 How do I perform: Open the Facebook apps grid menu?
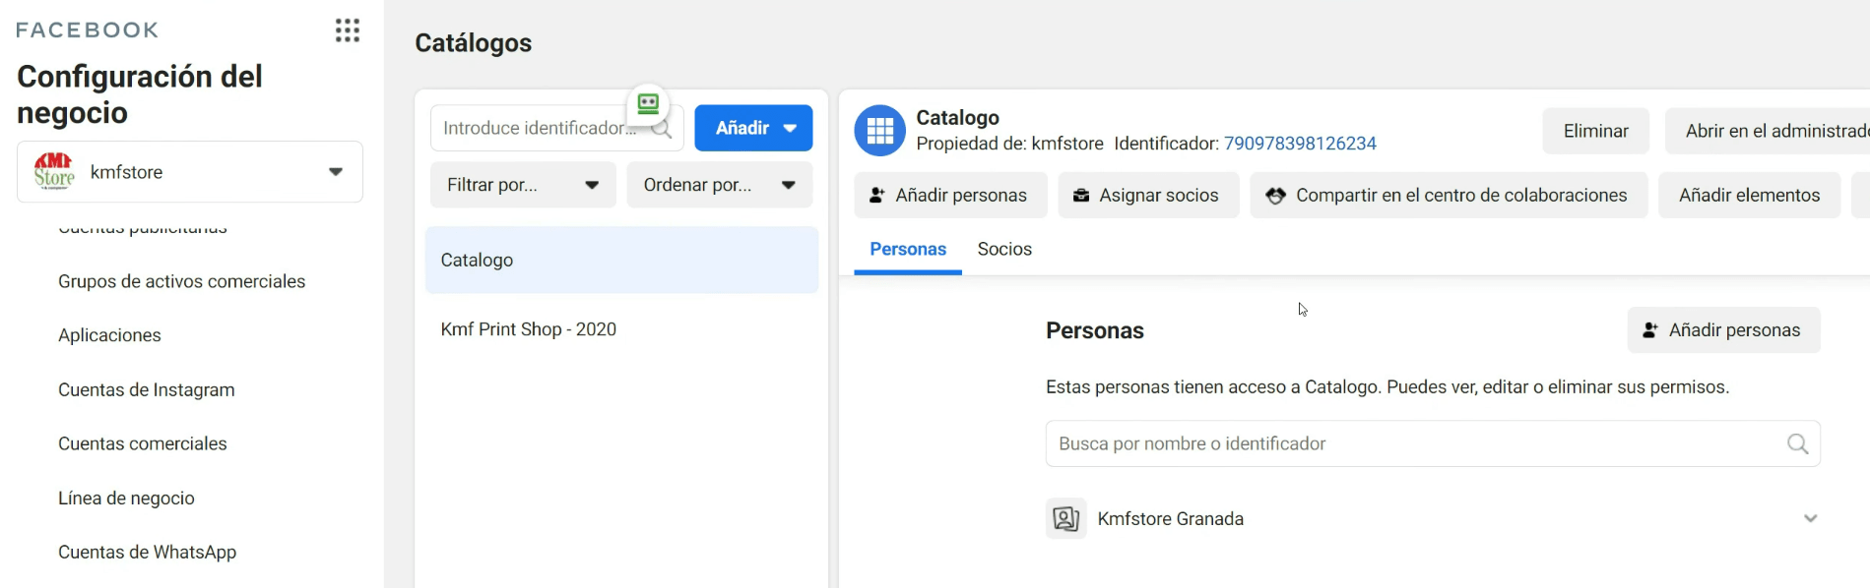pos(347,30)
